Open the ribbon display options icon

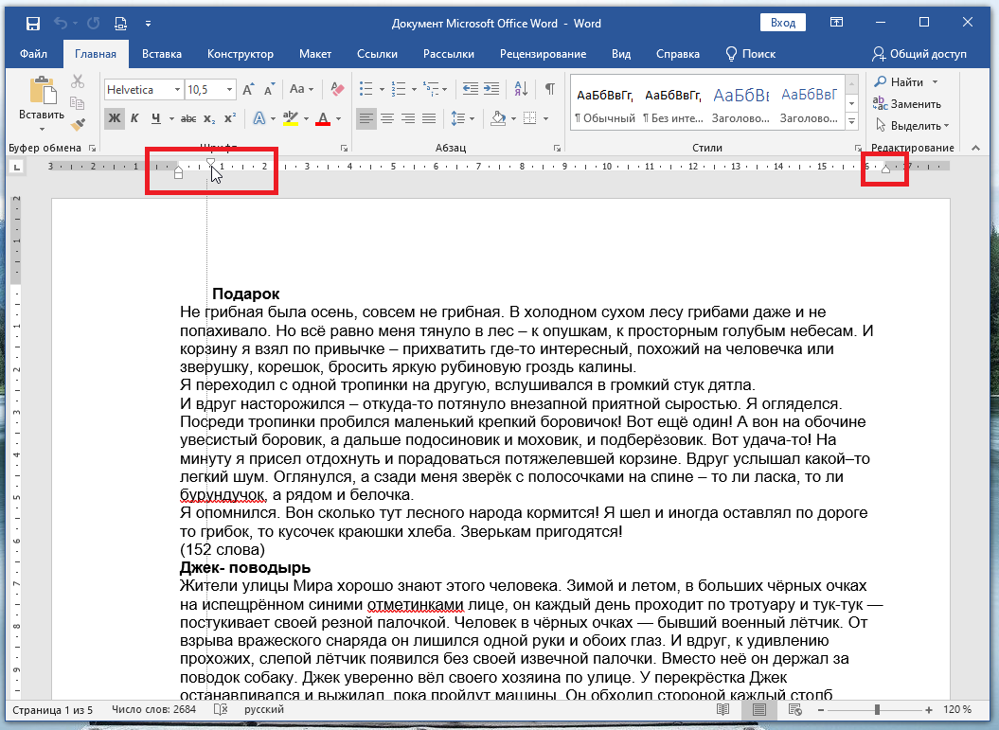tap(836, 23)
